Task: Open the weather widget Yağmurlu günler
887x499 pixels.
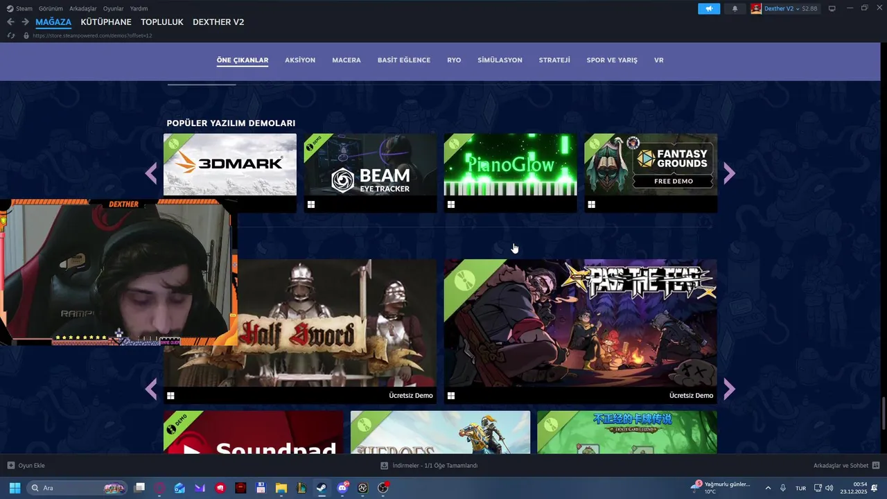Action: [721, 488]
